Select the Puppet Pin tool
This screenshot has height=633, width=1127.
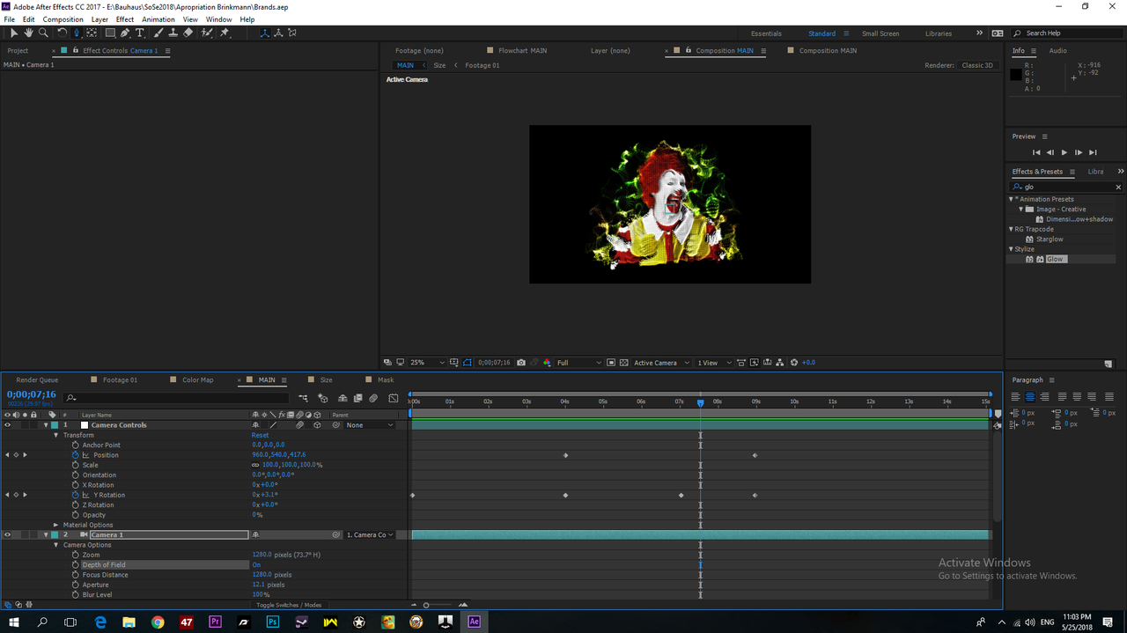click(x=225, y=33)
